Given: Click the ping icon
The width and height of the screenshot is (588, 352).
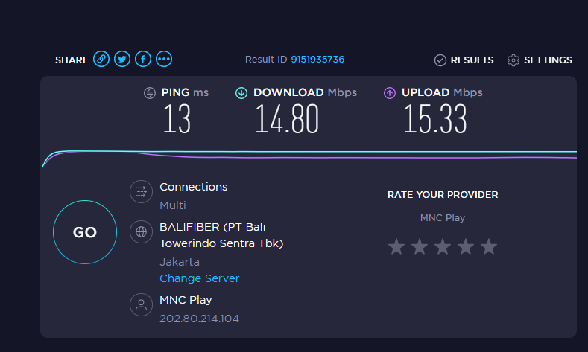Looking at the screenshot, I should click(x=150, y=93).
